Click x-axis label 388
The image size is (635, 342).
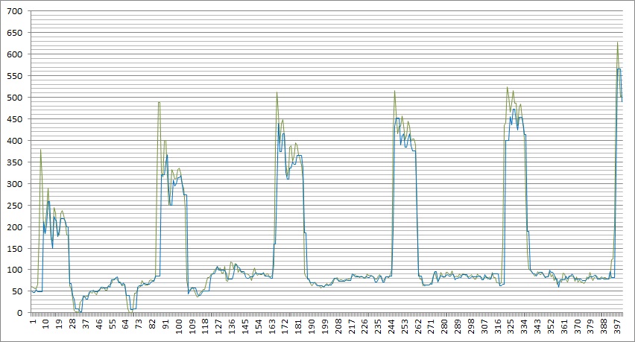[604, 326]
